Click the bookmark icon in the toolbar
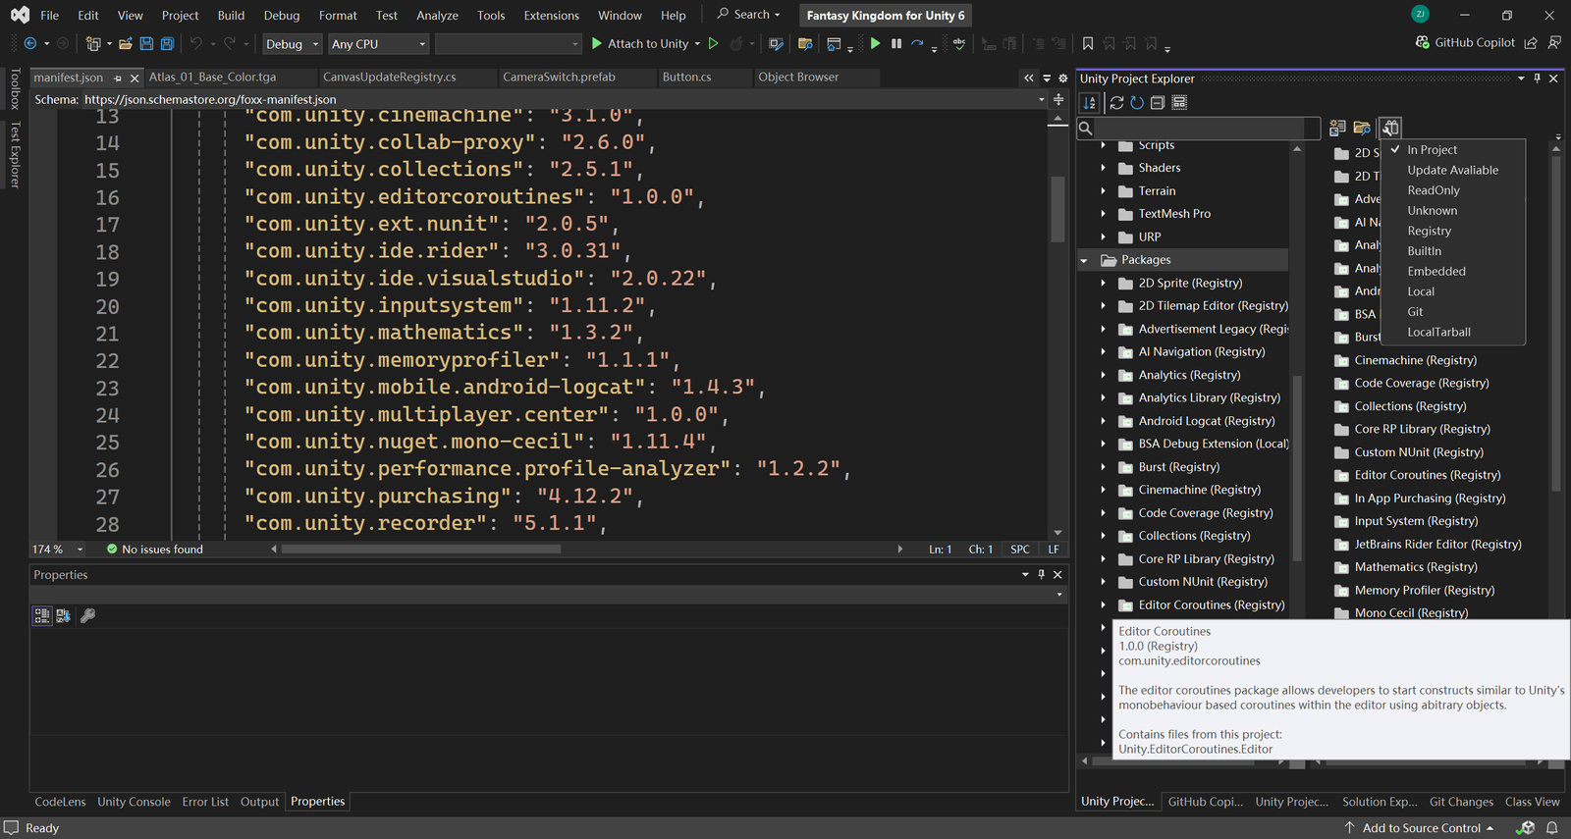 point(1088,44)
